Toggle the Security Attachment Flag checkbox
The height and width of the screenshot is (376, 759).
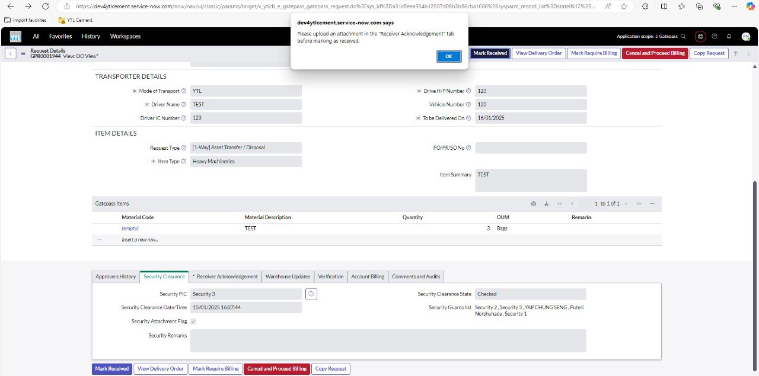coord(193,322)
